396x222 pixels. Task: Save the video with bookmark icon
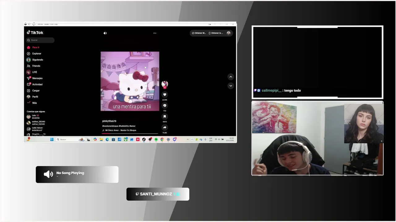point(165,117)
